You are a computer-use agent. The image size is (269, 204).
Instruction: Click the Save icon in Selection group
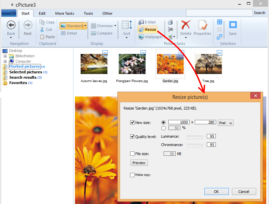[233, 25]
